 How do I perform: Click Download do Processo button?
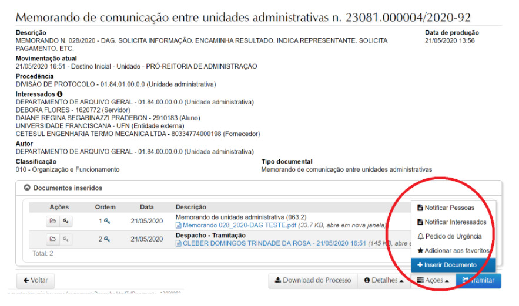(x=312, y=281)
